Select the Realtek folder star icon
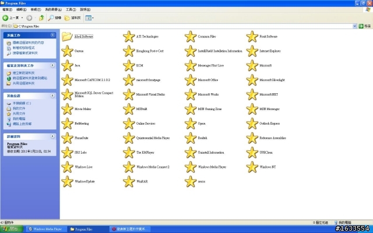Image resolution: width=373 pixels, height=233 pixels. [x=191, y=138]
